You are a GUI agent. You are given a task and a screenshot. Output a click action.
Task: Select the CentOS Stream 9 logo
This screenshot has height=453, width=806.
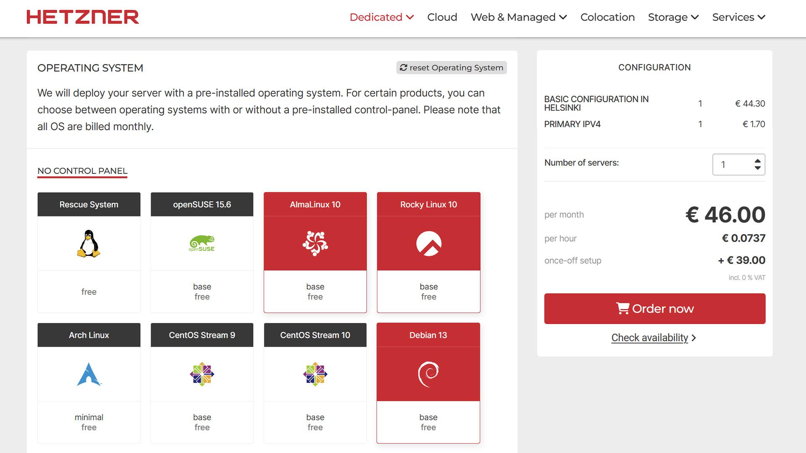pyautogui.click(x=201, y=374)
